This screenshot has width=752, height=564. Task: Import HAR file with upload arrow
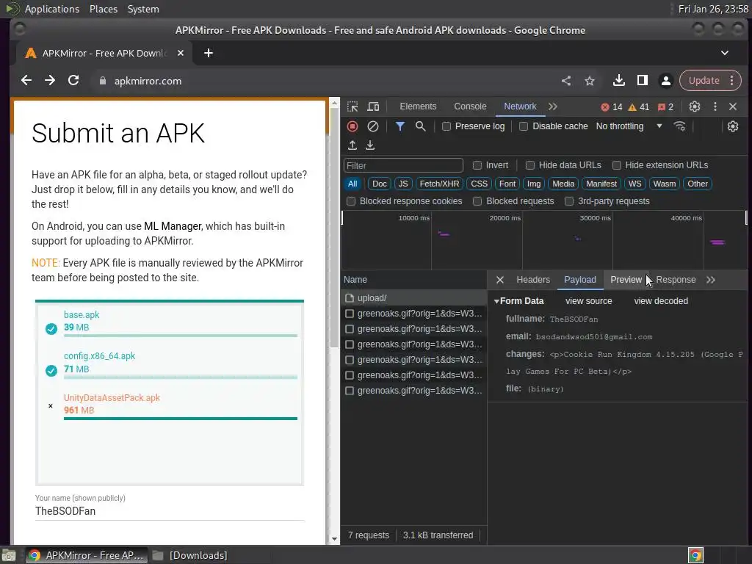point(352,145)
